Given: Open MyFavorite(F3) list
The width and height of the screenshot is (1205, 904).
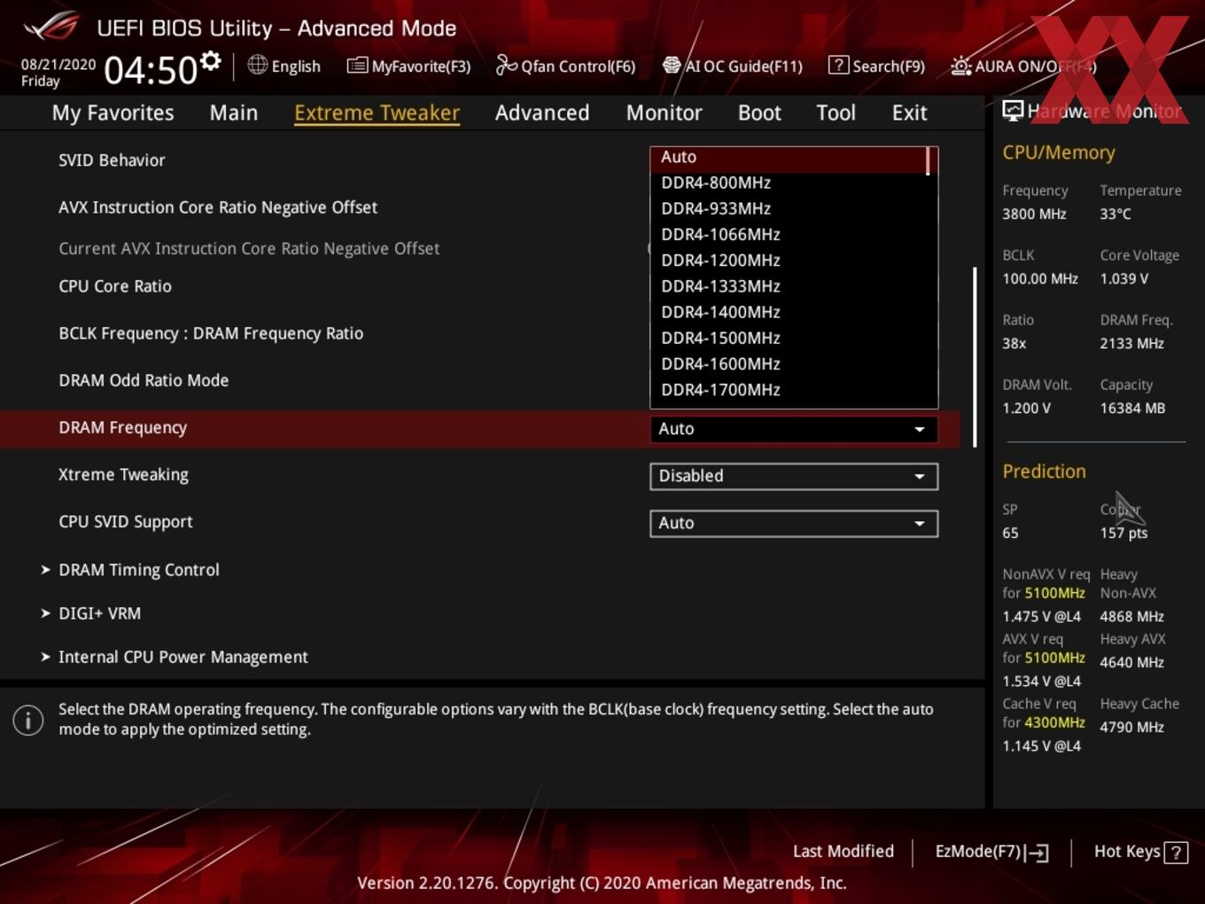Looking at the screenshot, I should (x=408, y=66).
